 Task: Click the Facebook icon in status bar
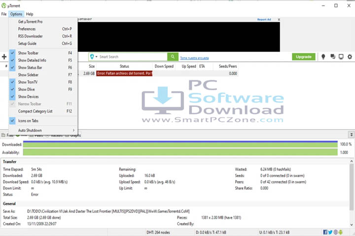325,232
